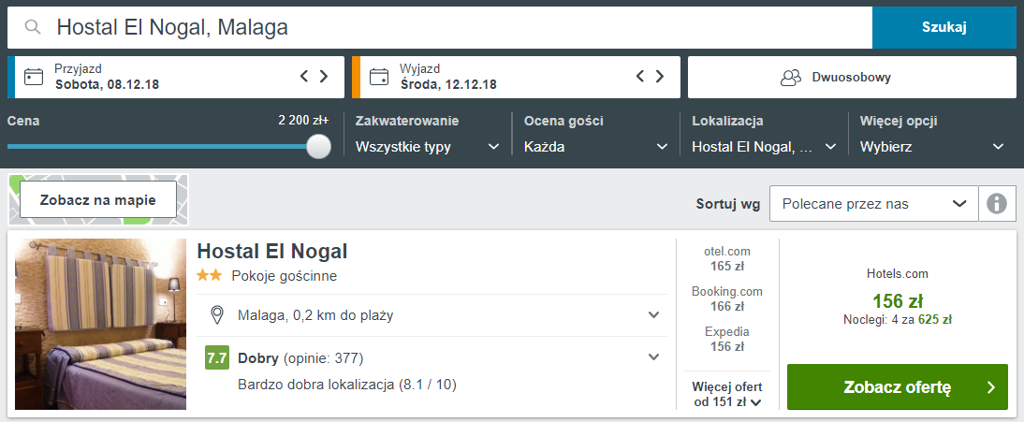Go to previous departure date
Viewport: 1024px width, 422px height.
[x=640, y=77]
